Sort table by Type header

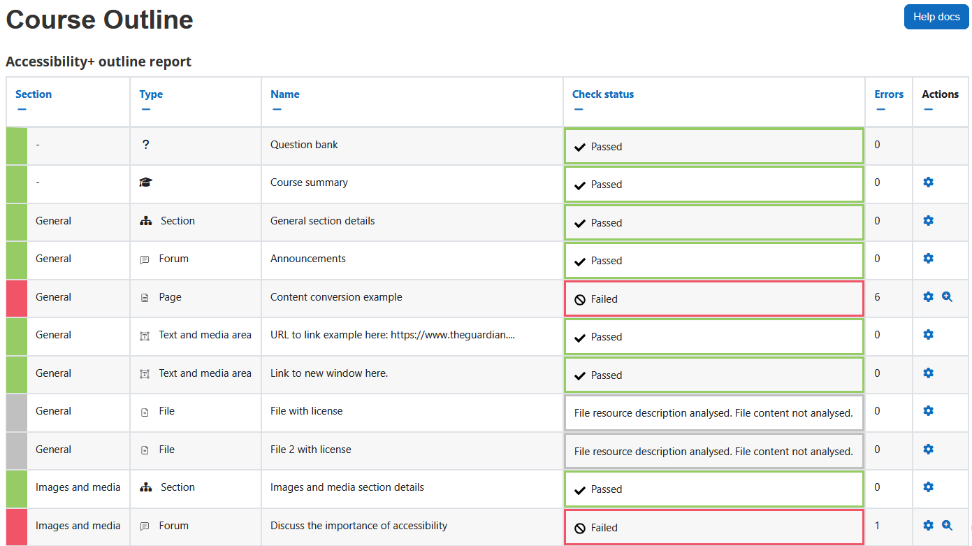[x=151, y=94]
